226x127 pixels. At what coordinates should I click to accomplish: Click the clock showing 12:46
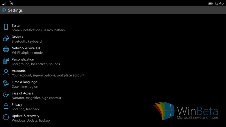(219, 3)
